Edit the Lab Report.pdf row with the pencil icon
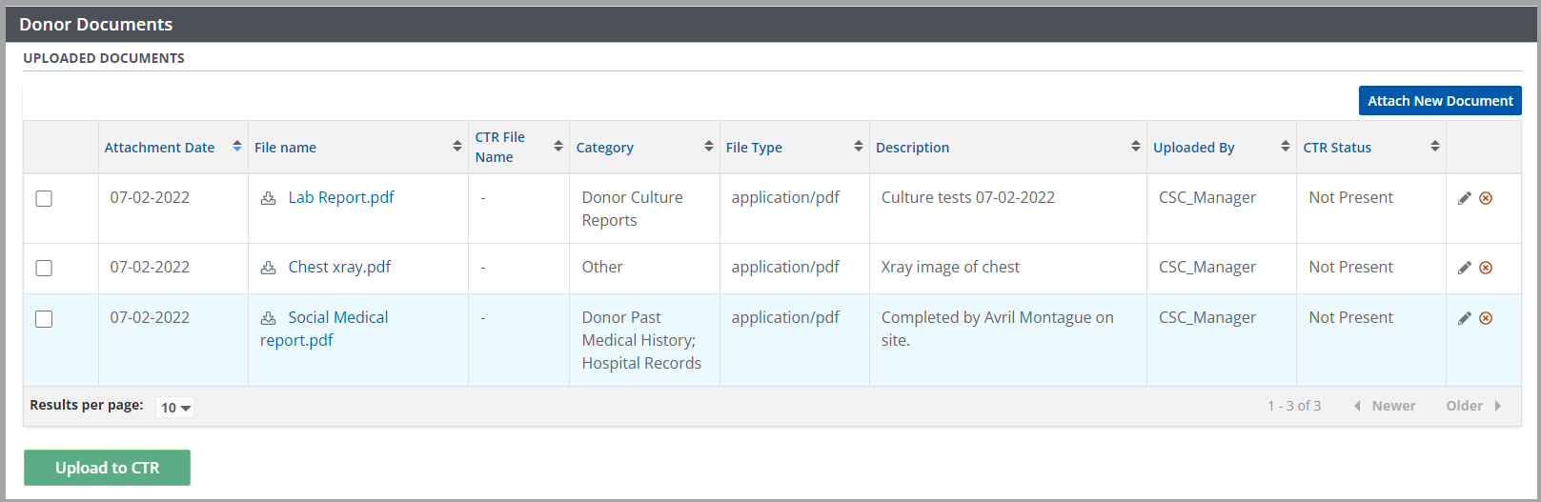The height and width of the screenshot is (502, 1541). (1464, 198)
